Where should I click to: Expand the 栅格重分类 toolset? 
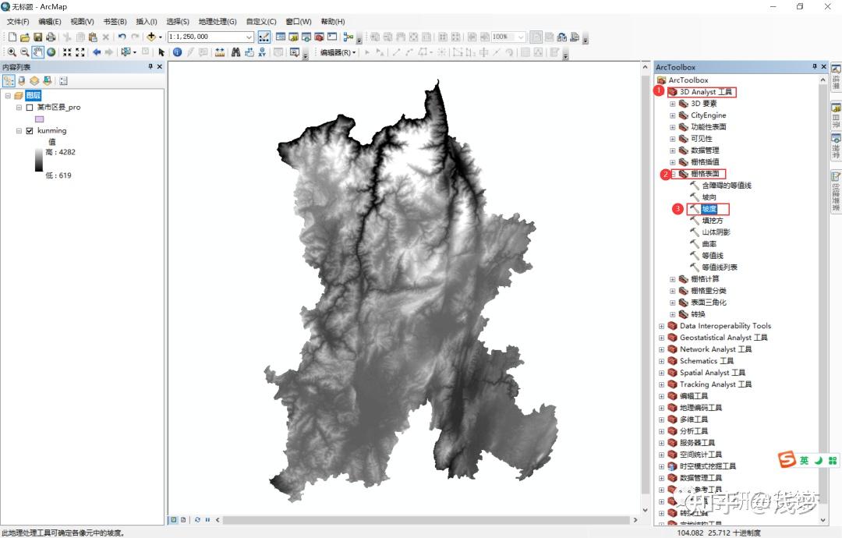click(672, 291)
